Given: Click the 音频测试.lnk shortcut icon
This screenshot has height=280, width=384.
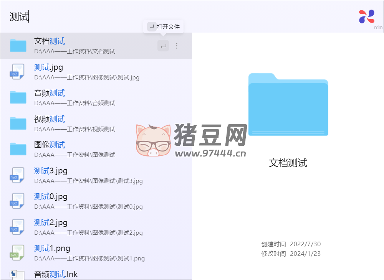Looking at the screenshot, I should click(x=17, y=275).
